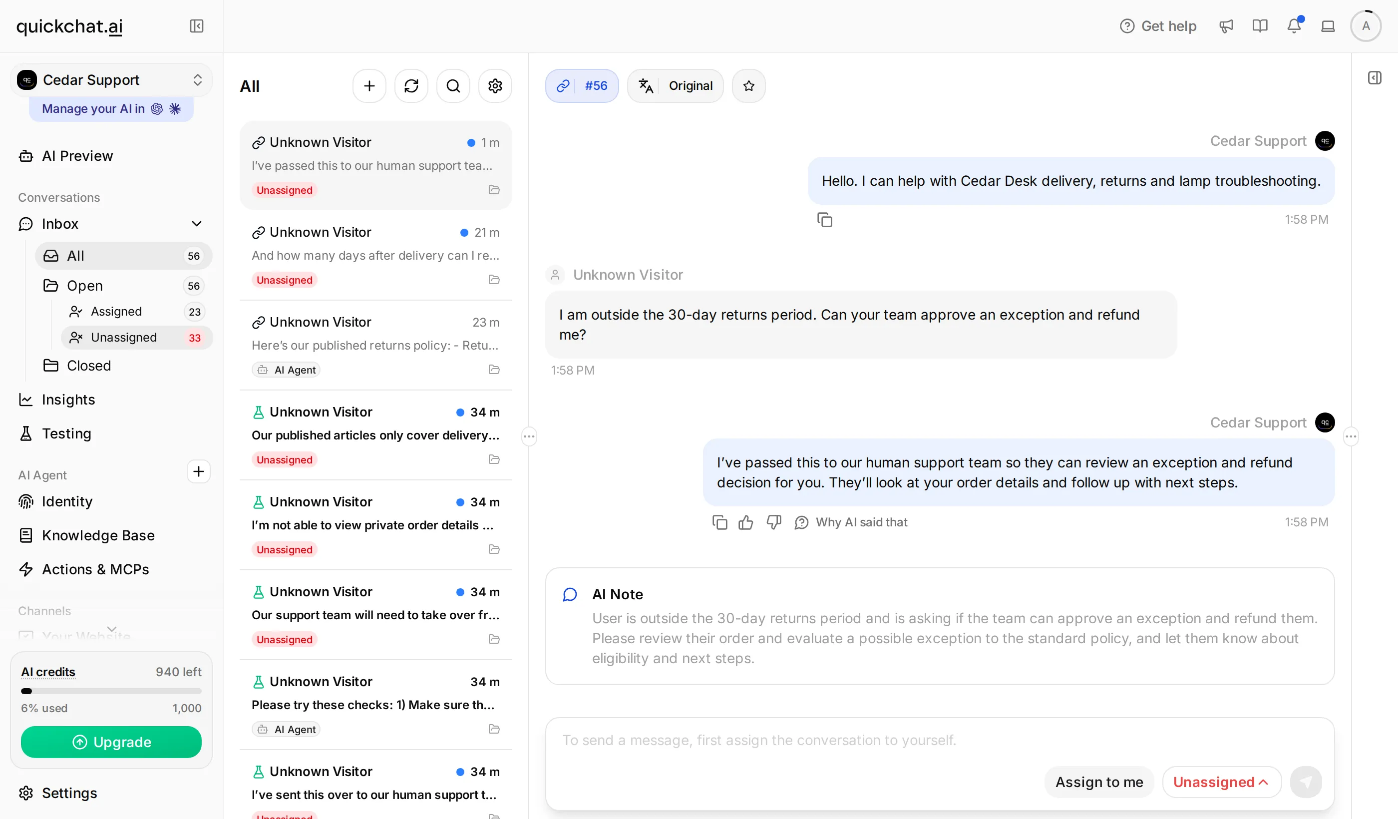Open the user avatar menu
The width and height of the screenshot is (1398, 819).
click(x=1366, y=26)
